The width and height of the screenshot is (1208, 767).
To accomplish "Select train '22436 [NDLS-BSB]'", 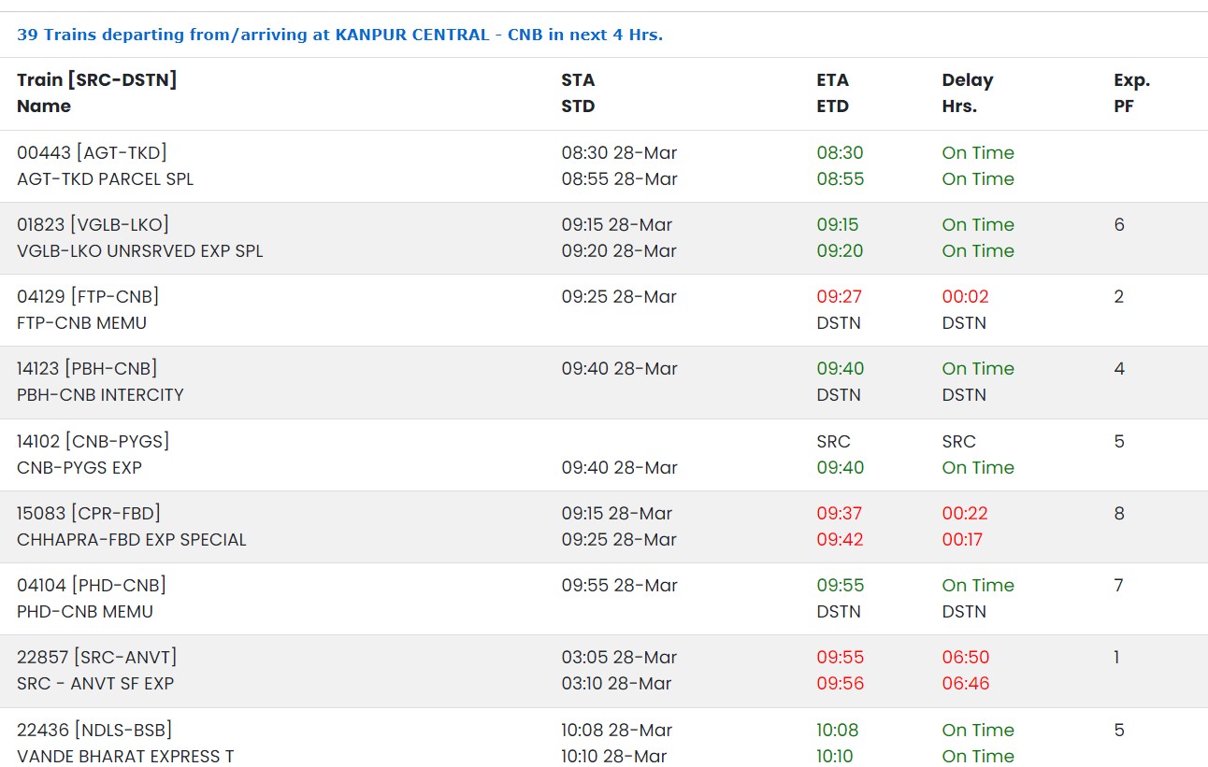I will click(94, 731).
